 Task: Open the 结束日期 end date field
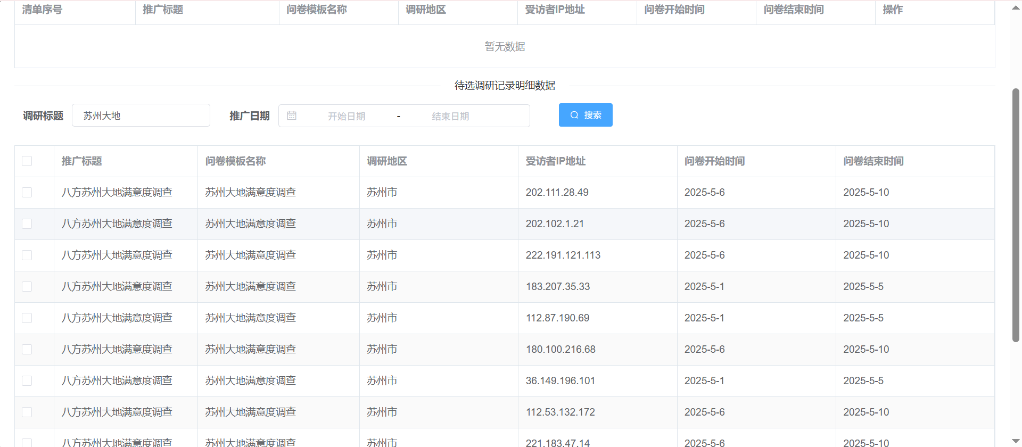pos(450,116)
